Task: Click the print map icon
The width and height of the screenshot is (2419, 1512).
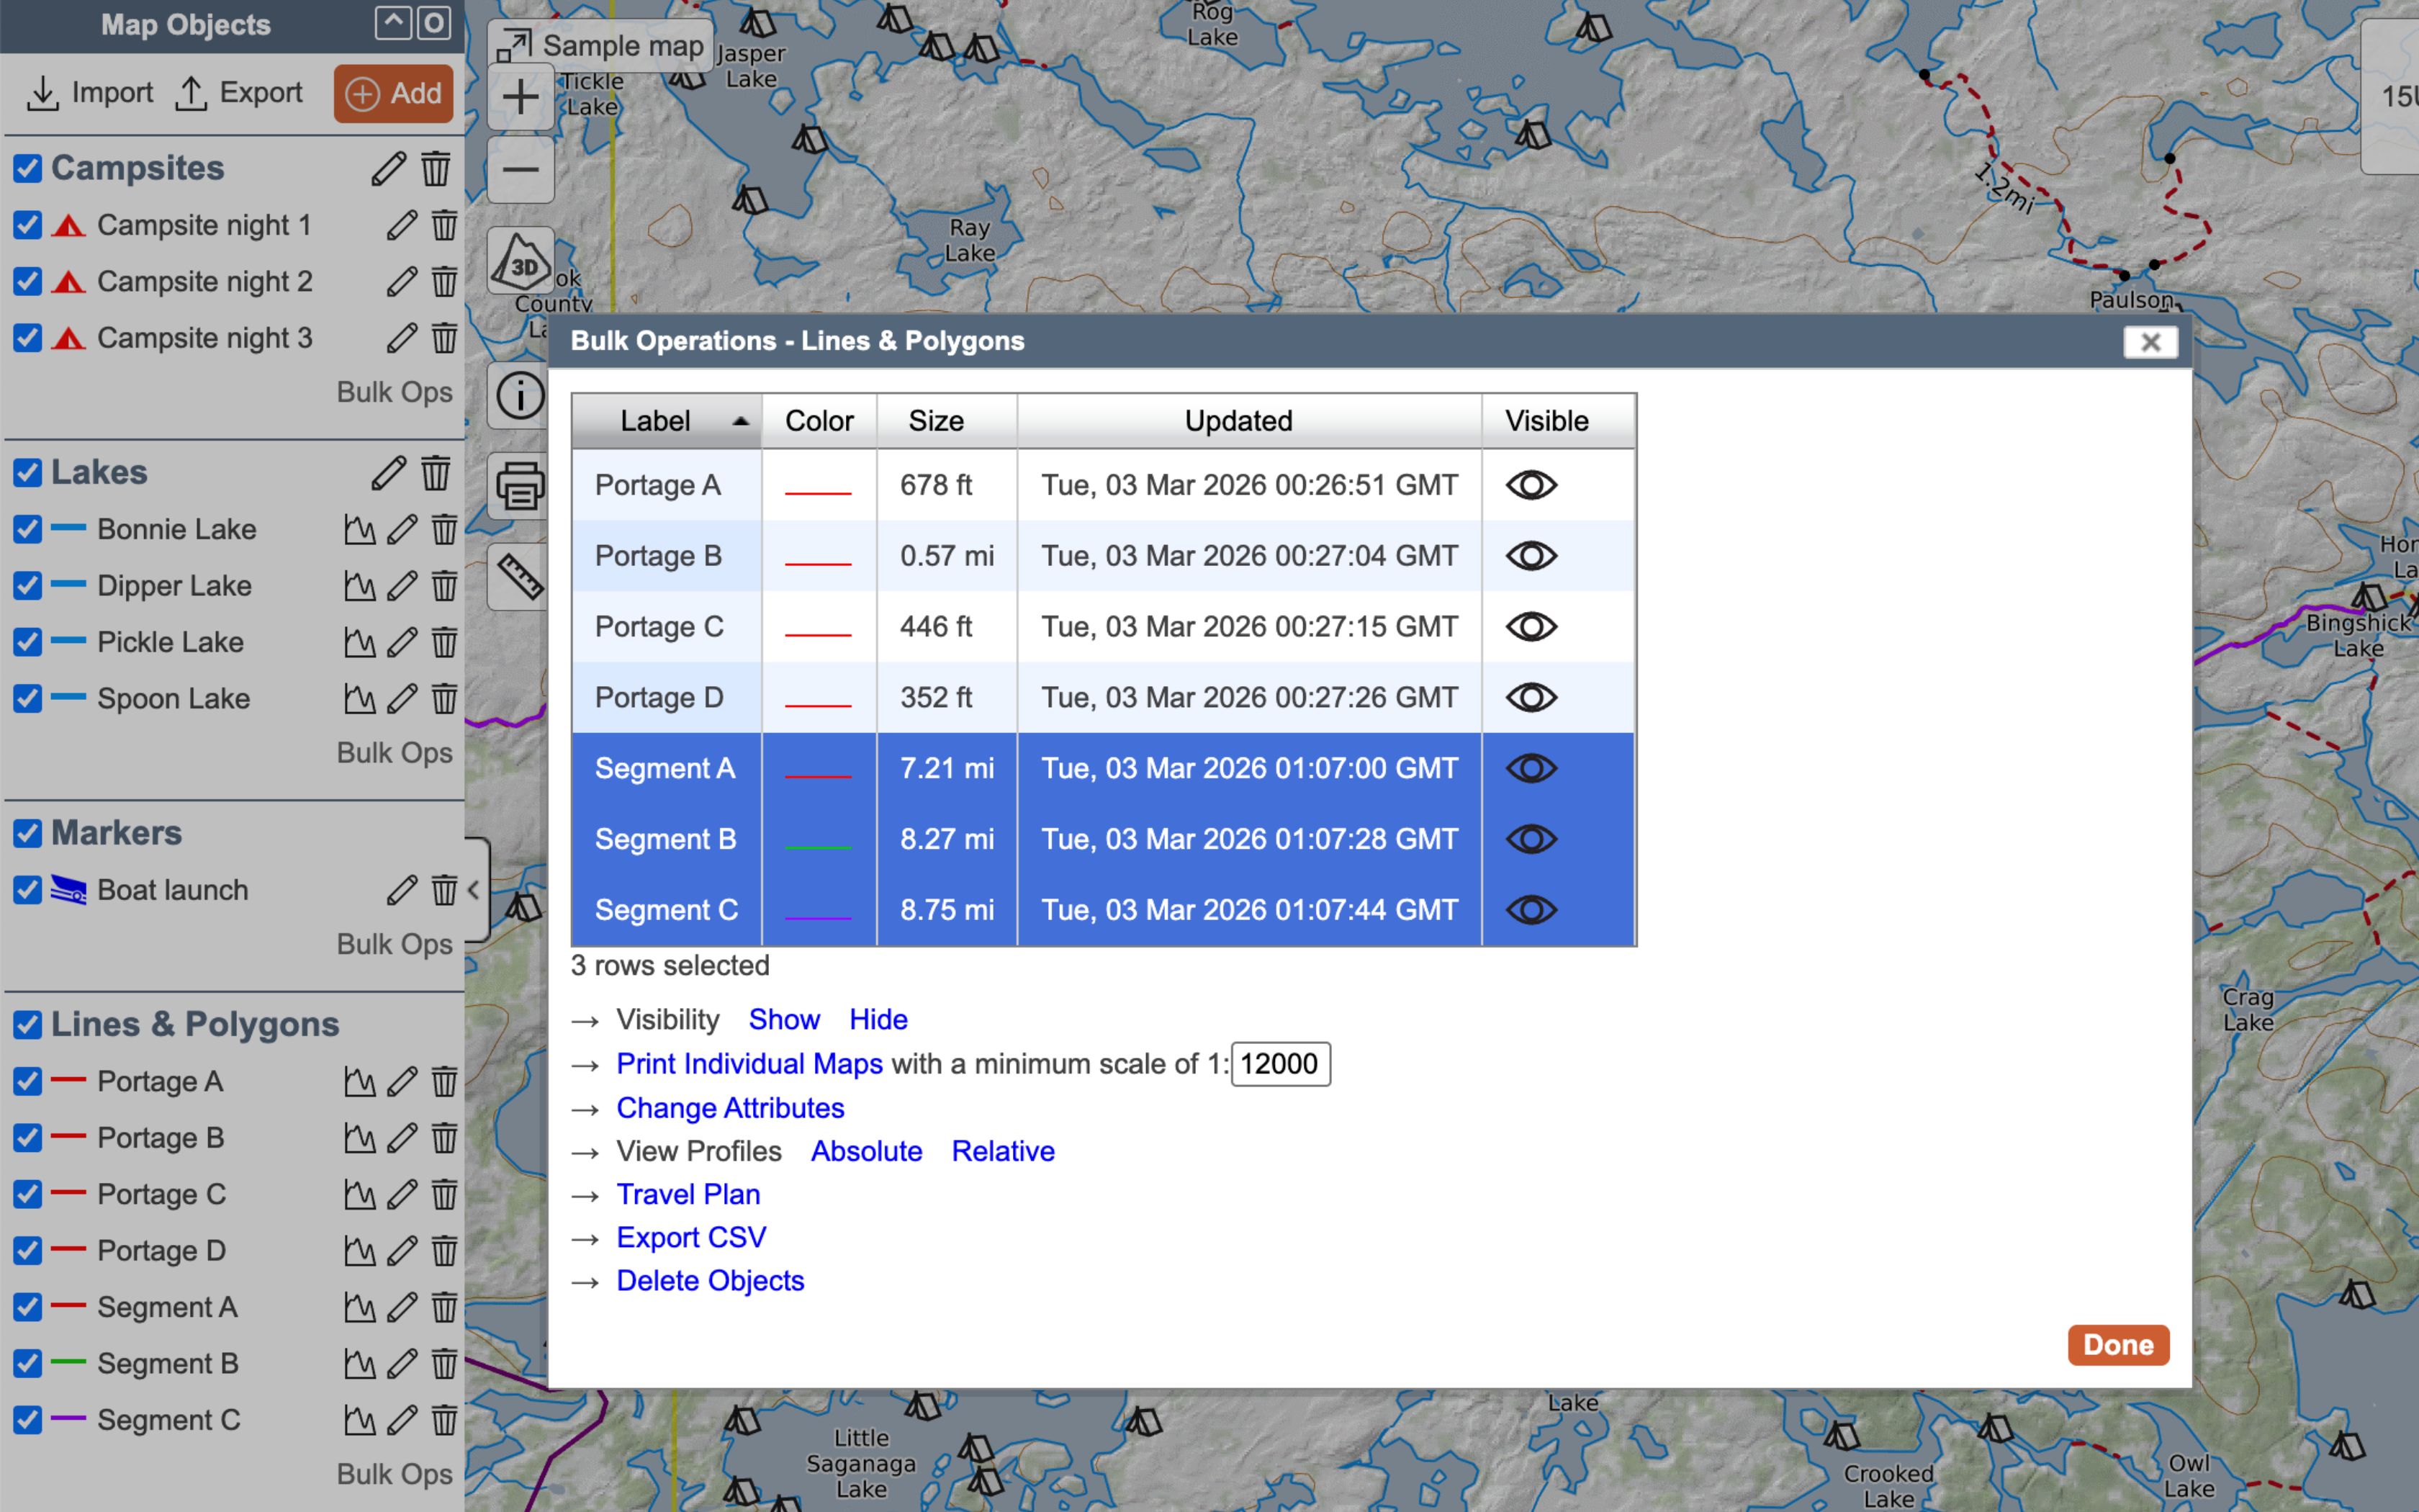Action: pyautogui.click(x=520, y=487)
